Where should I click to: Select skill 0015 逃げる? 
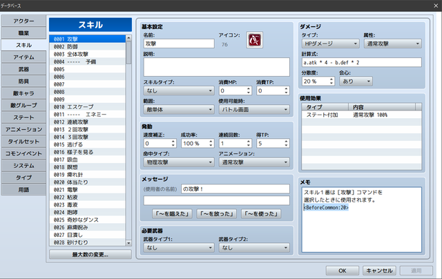88,144
